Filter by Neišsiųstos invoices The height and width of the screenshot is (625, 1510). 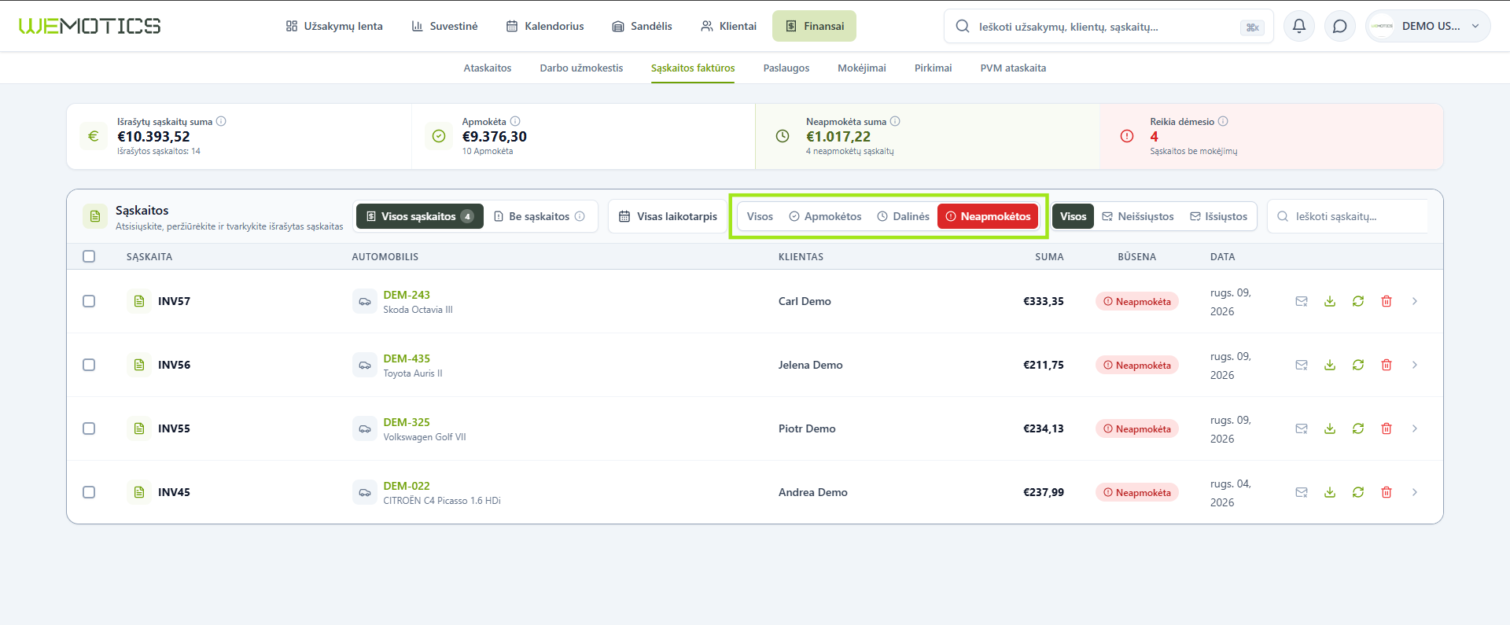1138,216
